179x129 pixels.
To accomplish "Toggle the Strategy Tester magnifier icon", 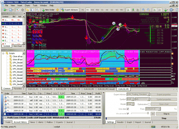I will pos(37,10).
